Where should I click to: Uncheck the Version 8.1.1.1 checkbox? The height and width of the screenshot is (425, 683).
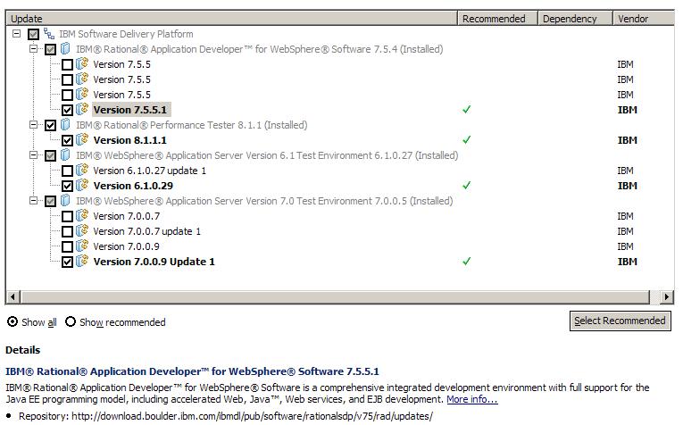point(67,141)
